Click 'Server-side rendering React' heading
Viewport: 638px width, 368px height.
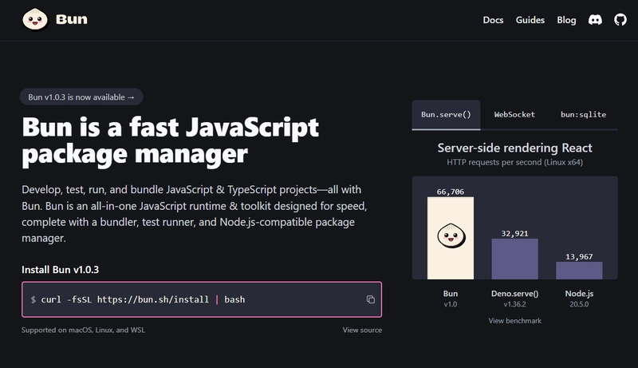514,148
